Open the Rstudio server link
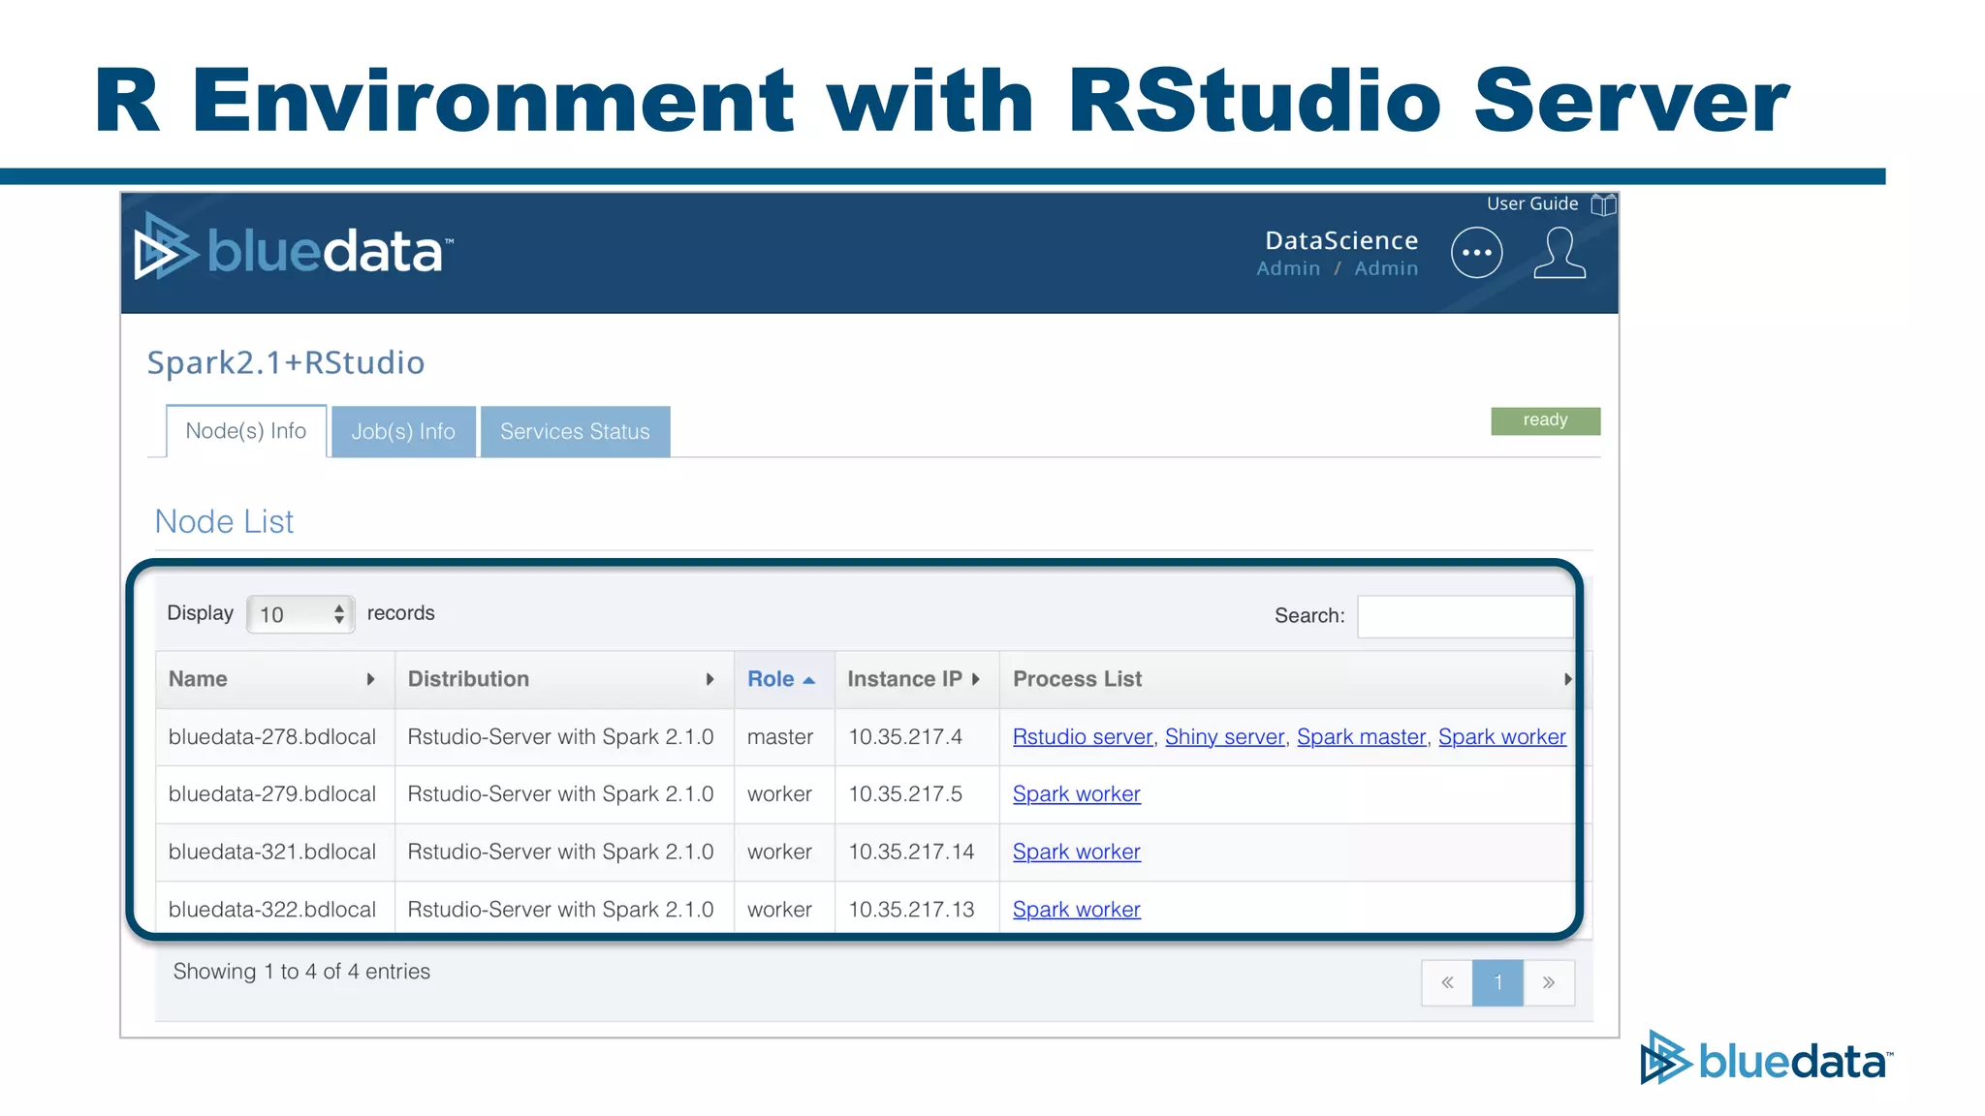Image resolution: width=1985 pixels, height=1116 pixels. [x=1082, y=736]
